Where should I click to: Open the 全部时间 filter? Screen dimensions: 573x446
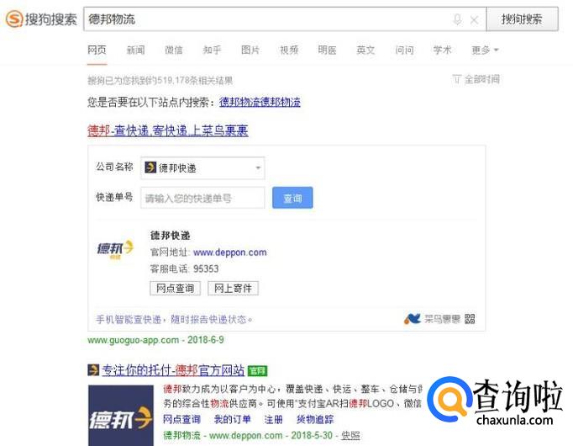(476, 79)
